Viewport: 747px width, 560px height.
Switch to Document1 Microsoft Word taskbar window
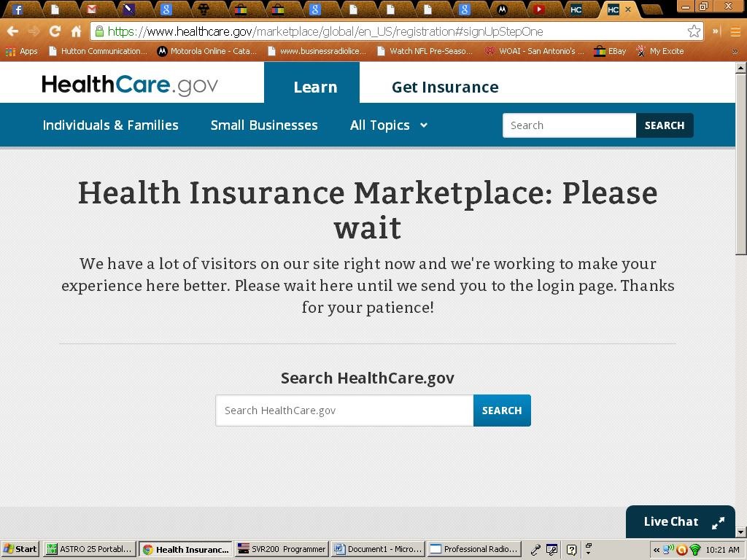(x=378, y=549)
